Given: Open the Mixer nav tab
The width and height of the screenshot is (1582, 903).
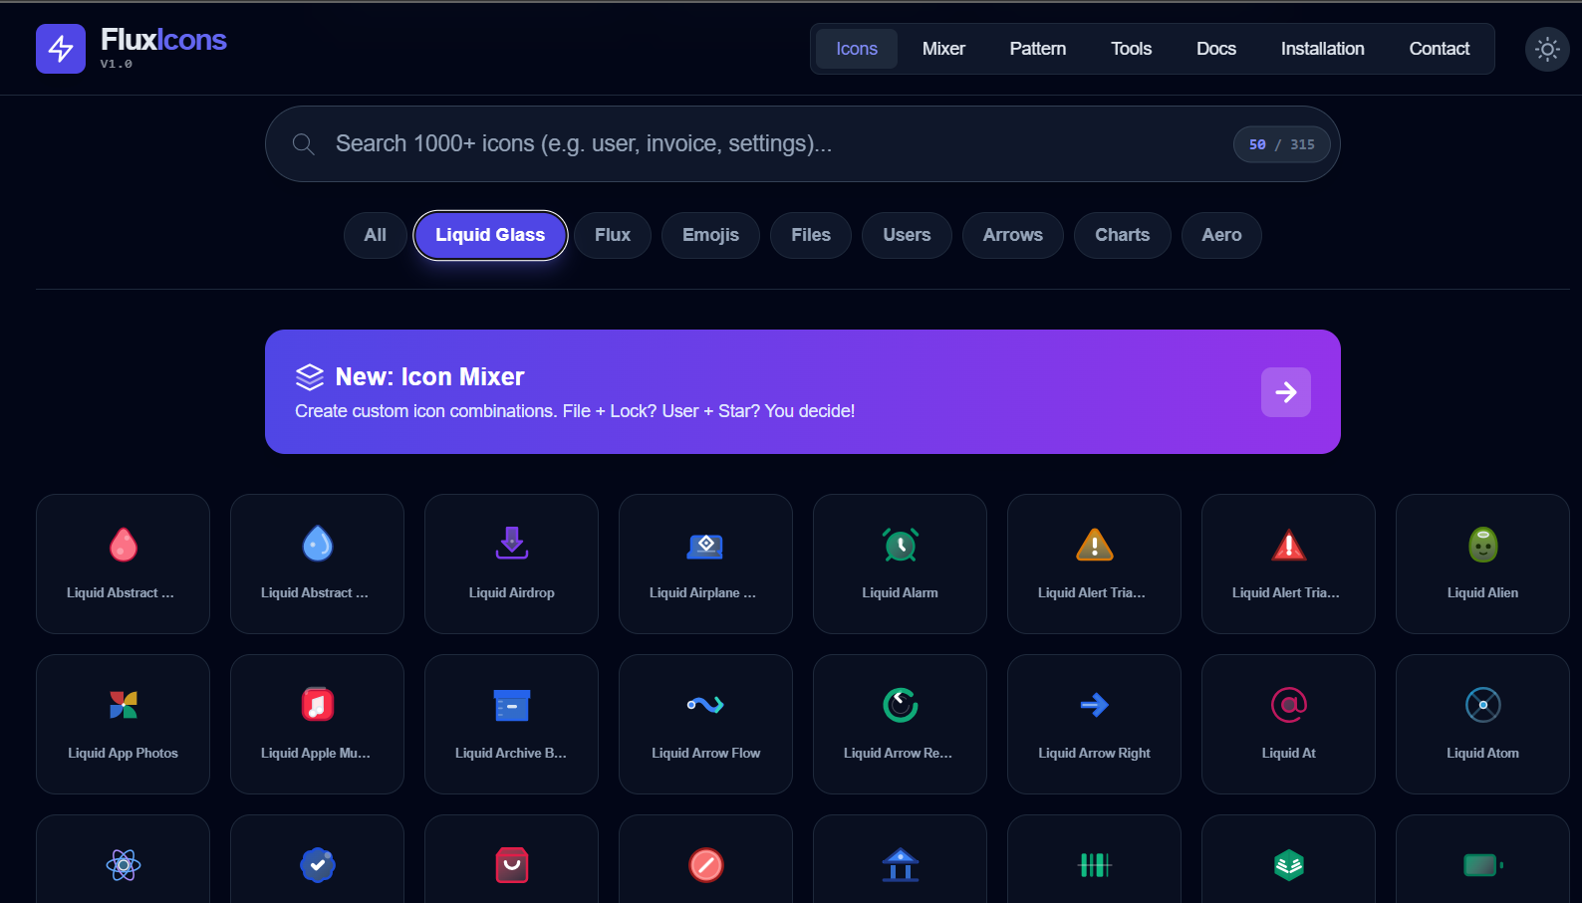Looking at the screenshot, I should [x=943, y=49].
